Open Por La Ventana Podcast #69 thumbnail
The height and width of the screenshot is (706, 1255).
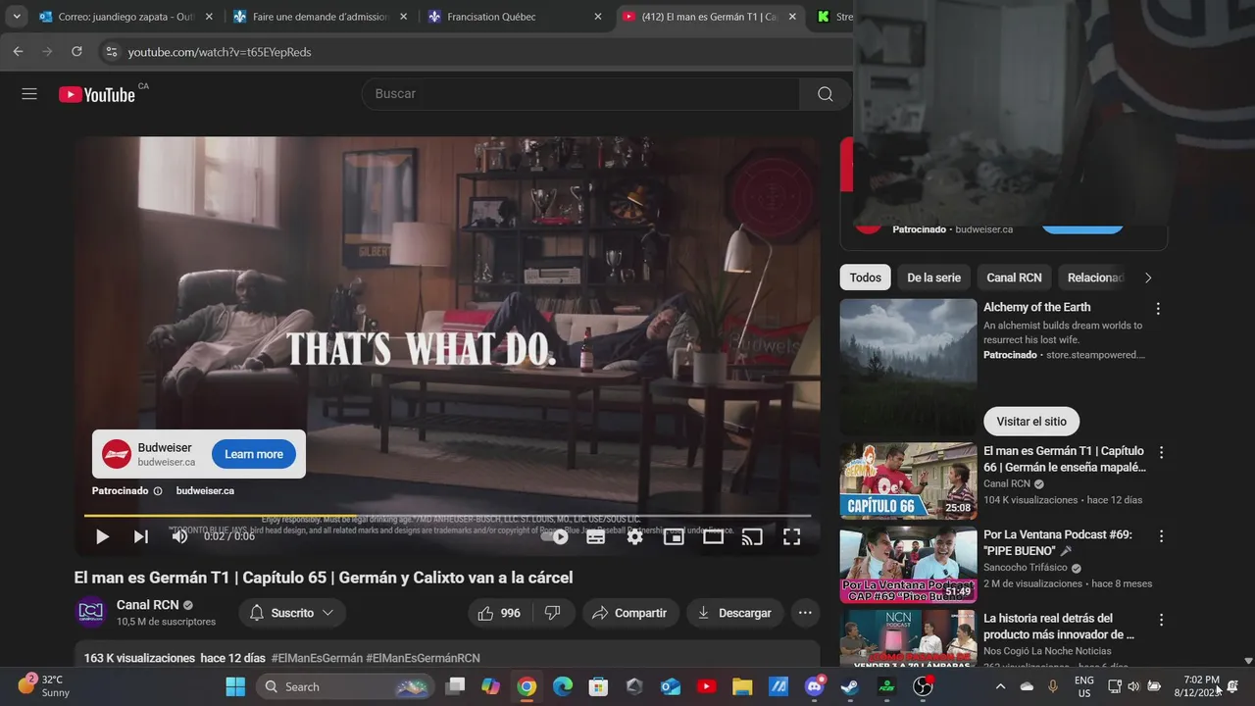pos(908,565)
